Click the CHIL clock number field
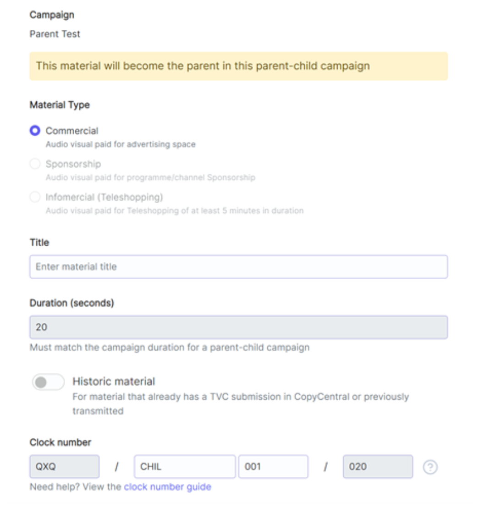490x508 pixels. click(x=185, y=467)
